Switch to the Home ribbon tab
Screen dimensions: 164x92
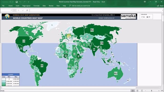click(x=11, y=6)
